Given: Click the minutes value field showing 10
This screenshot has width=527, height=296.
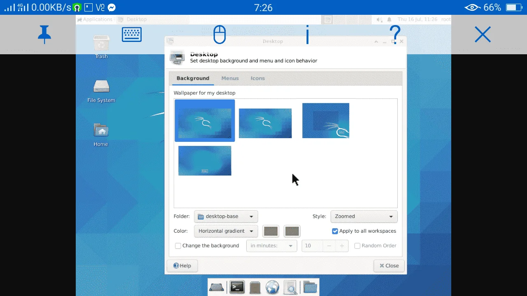Looking at the screenshot, I should click(312, 246).
